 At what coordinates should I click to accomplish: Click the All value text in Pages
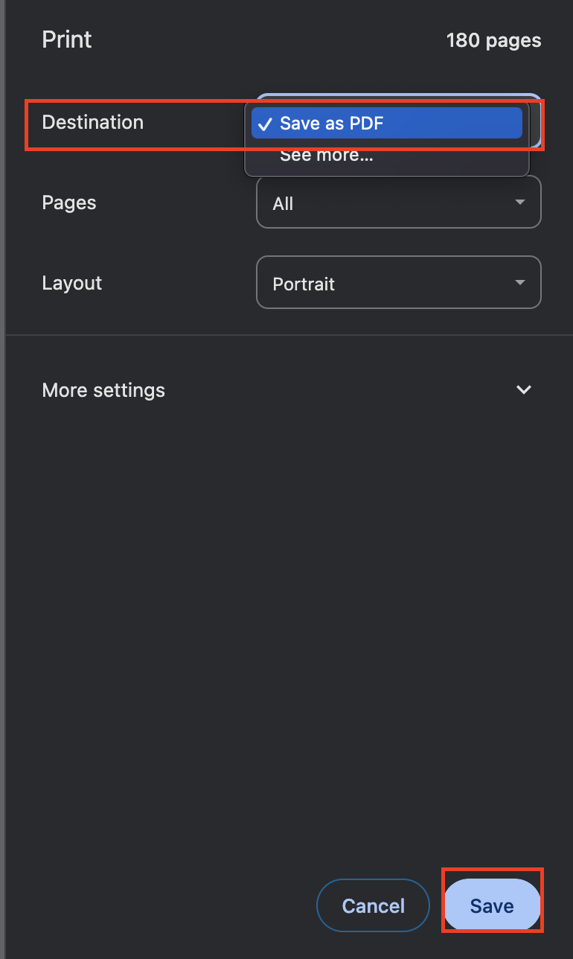(283, 203)
